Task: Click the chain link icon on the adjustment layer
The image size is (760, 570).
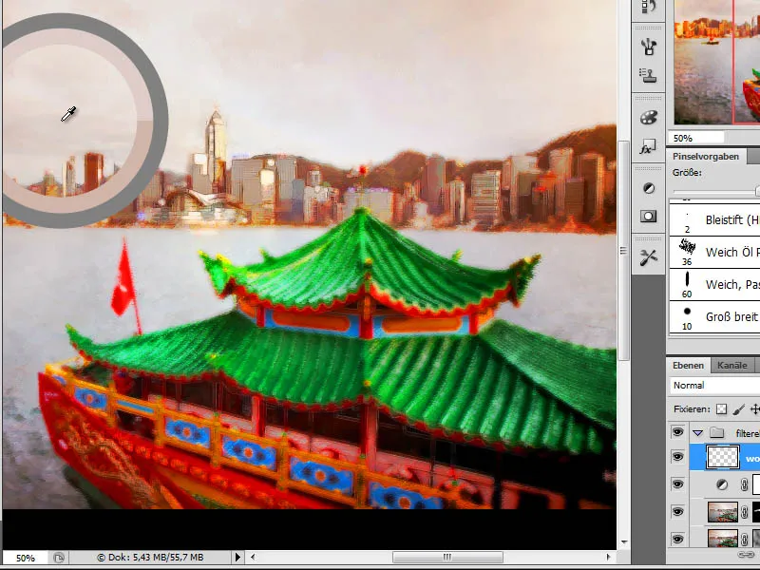Action: point(744,484)
